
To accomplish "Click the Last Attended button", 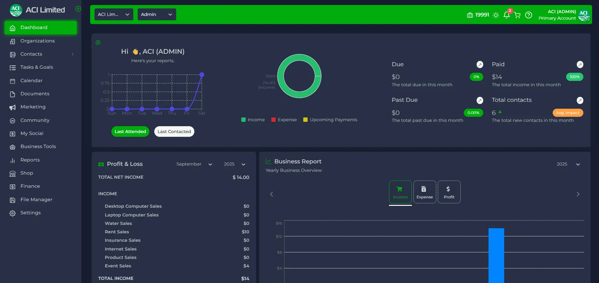I will [x=130, y=132].
